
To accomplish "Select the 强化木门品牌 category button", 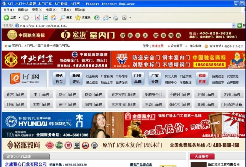I will coord(180,104).
